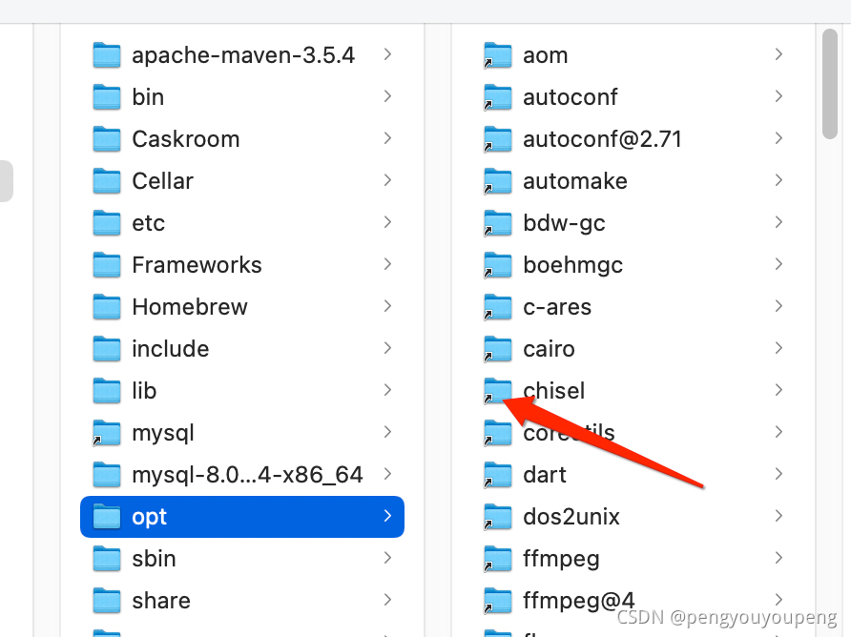The width and height of the screenshot is (851, 637).
Task: Select the Frameworks folder icon
Action: 107,265
